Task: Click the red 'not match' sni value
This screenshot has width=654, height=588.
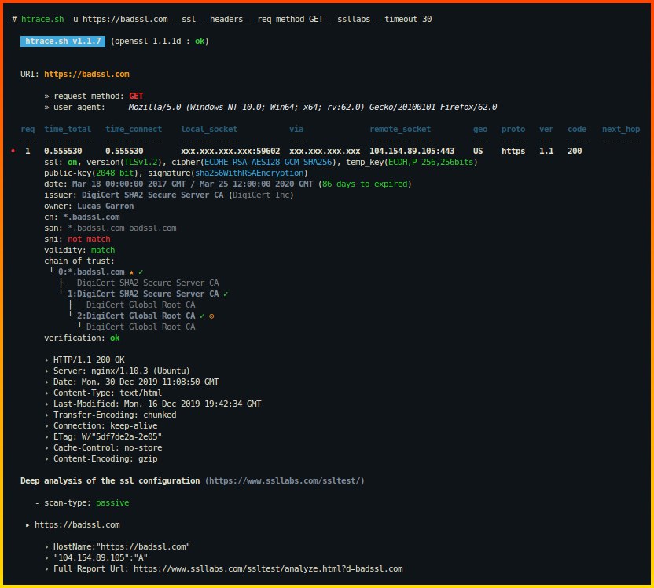Action: pyautogui.click(x=89, y=239)
